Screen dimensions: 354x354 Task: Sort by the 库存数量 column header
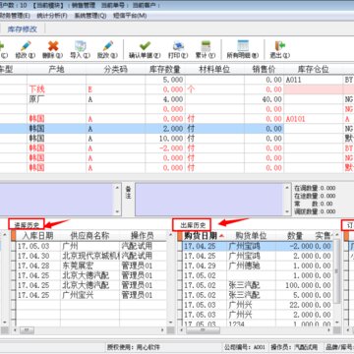(165, 70)
